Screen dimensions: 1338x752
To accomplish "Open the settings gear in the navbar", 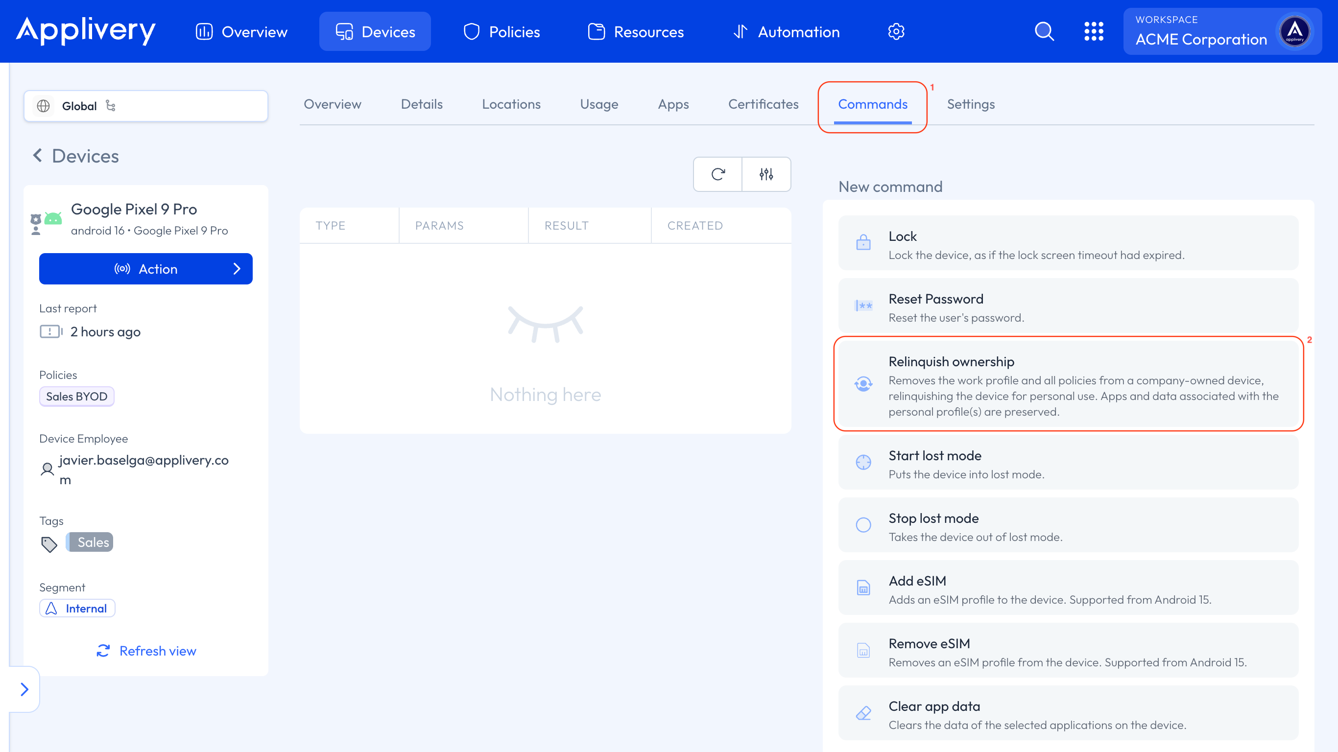I will tap(896, 32).
